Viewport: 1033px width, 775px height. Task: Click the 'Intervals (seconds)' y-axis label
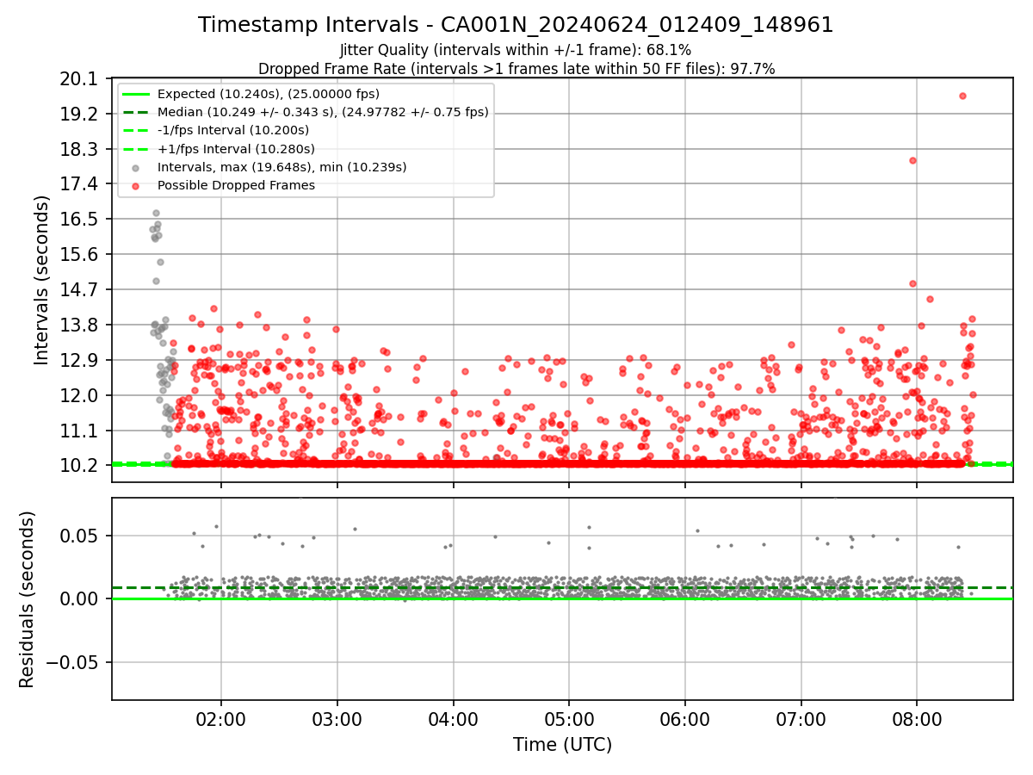click(x=42, y=280)
